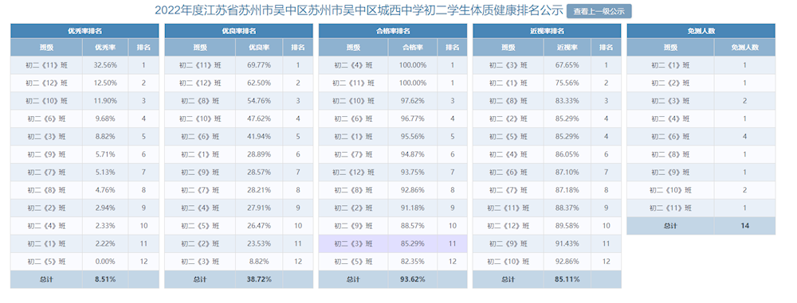
Task: Click 初二《5》班 with 0.00% 优秀率
Action: pyautogui.click(x=47, y=262)
